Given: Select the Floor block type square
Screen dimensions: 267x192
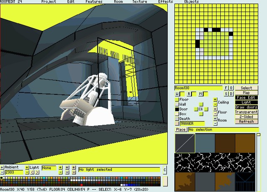Looking at the screenshot, I should pyautogui.click(x=177, y=100).
